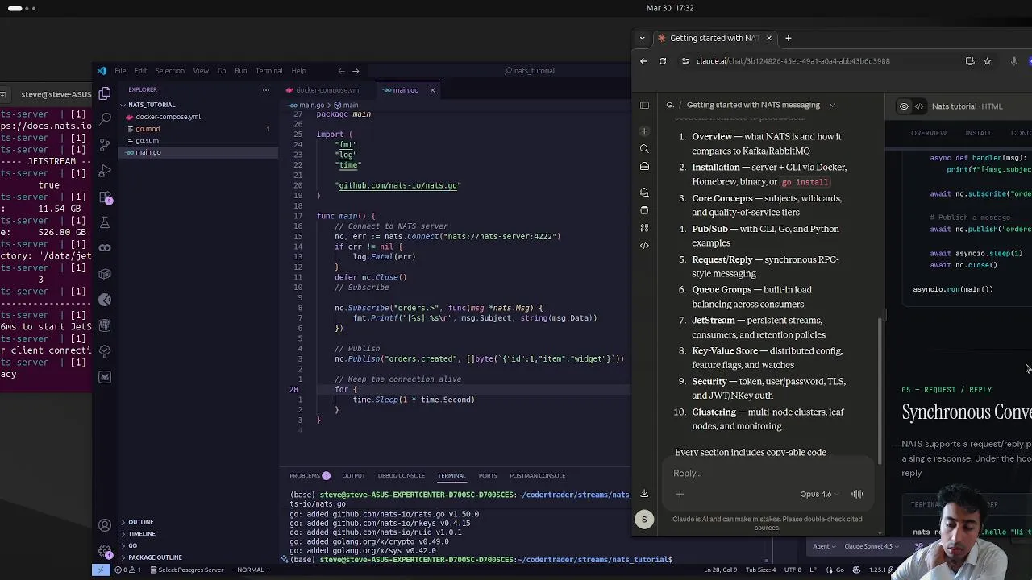Open search icon in Claude sidebar
Screen dimensions: 1032x580
pyautogui.click(x=644, y=148)
